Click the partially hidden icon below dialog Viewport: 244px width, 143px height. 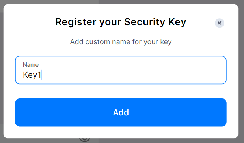click(85, 140)
